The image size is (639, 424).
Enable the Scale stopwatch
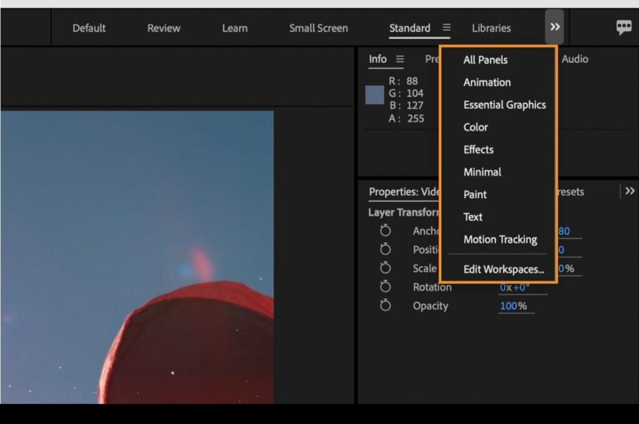(385, 268)
